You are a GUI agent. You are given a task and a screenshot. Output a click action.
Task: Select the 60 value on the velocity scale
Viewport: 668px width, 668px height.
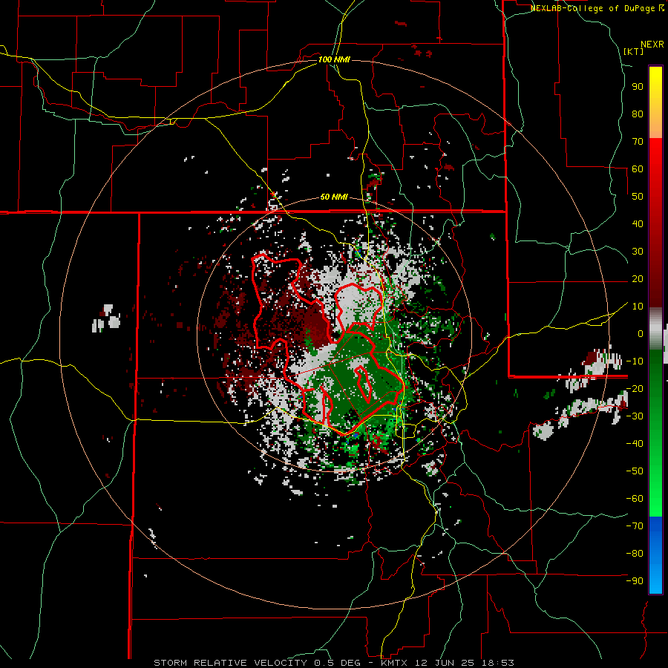[x=638, y=168]
